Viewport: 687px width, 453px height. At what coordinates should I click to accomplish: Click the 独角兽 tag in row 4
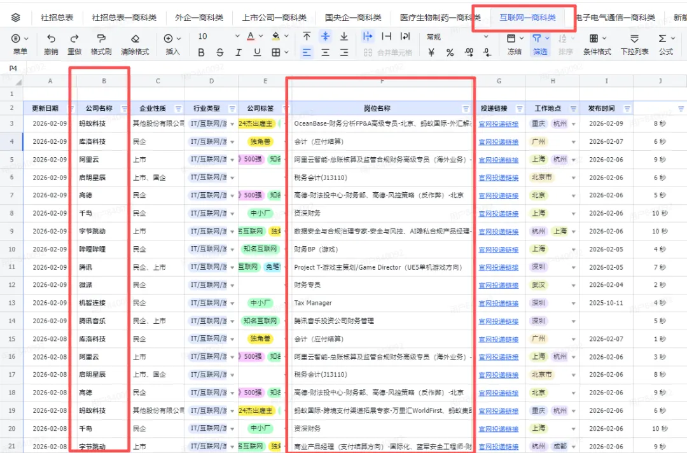pyautogui.click(x=260, y=141)
